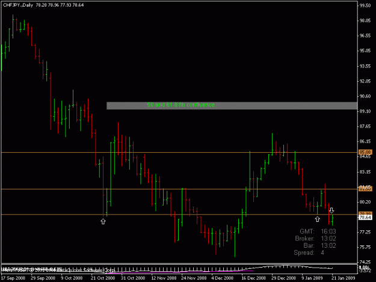Click the 21 Oct 2008 date label
This screenshot has height=282, width=376.
pyautogui.click(x=103, y=278)
